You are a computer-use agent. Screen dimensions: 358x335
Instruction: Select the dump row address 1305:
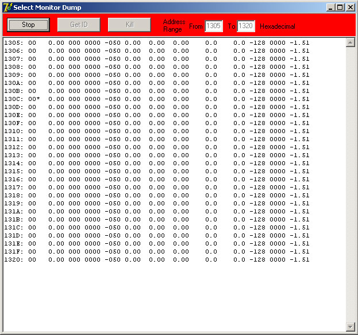pos(14,43)
